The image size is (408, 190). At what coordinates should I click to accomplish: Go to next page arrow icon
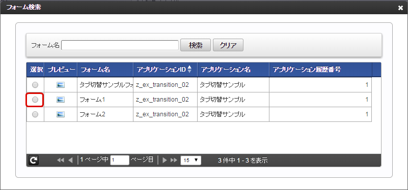[x=165, y=160]
